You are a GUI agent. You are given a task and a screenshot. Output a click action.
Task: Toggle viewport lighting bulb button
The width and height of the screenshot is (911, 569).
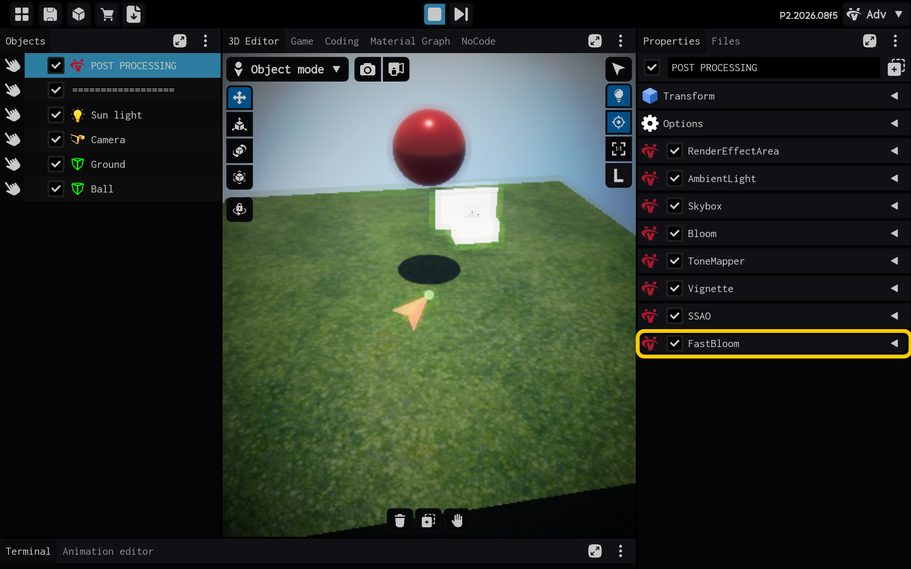coord(619,96)
